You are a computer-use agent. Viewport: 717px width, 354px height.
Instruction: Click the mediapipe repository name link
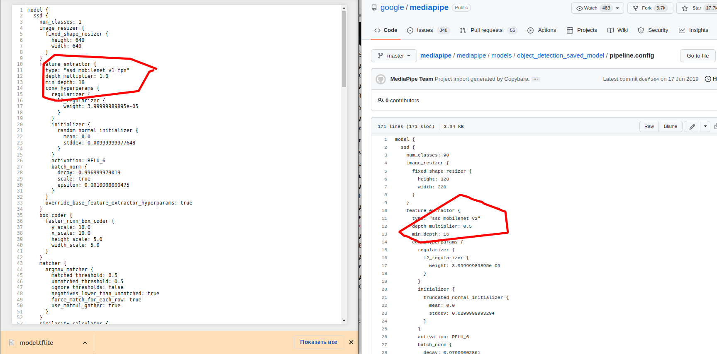tap(429, 7)
